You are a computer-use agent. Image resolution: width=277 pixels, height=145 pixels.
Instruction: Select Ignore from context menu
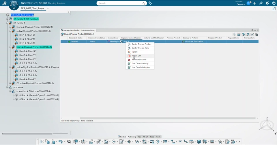pos(140,52)
